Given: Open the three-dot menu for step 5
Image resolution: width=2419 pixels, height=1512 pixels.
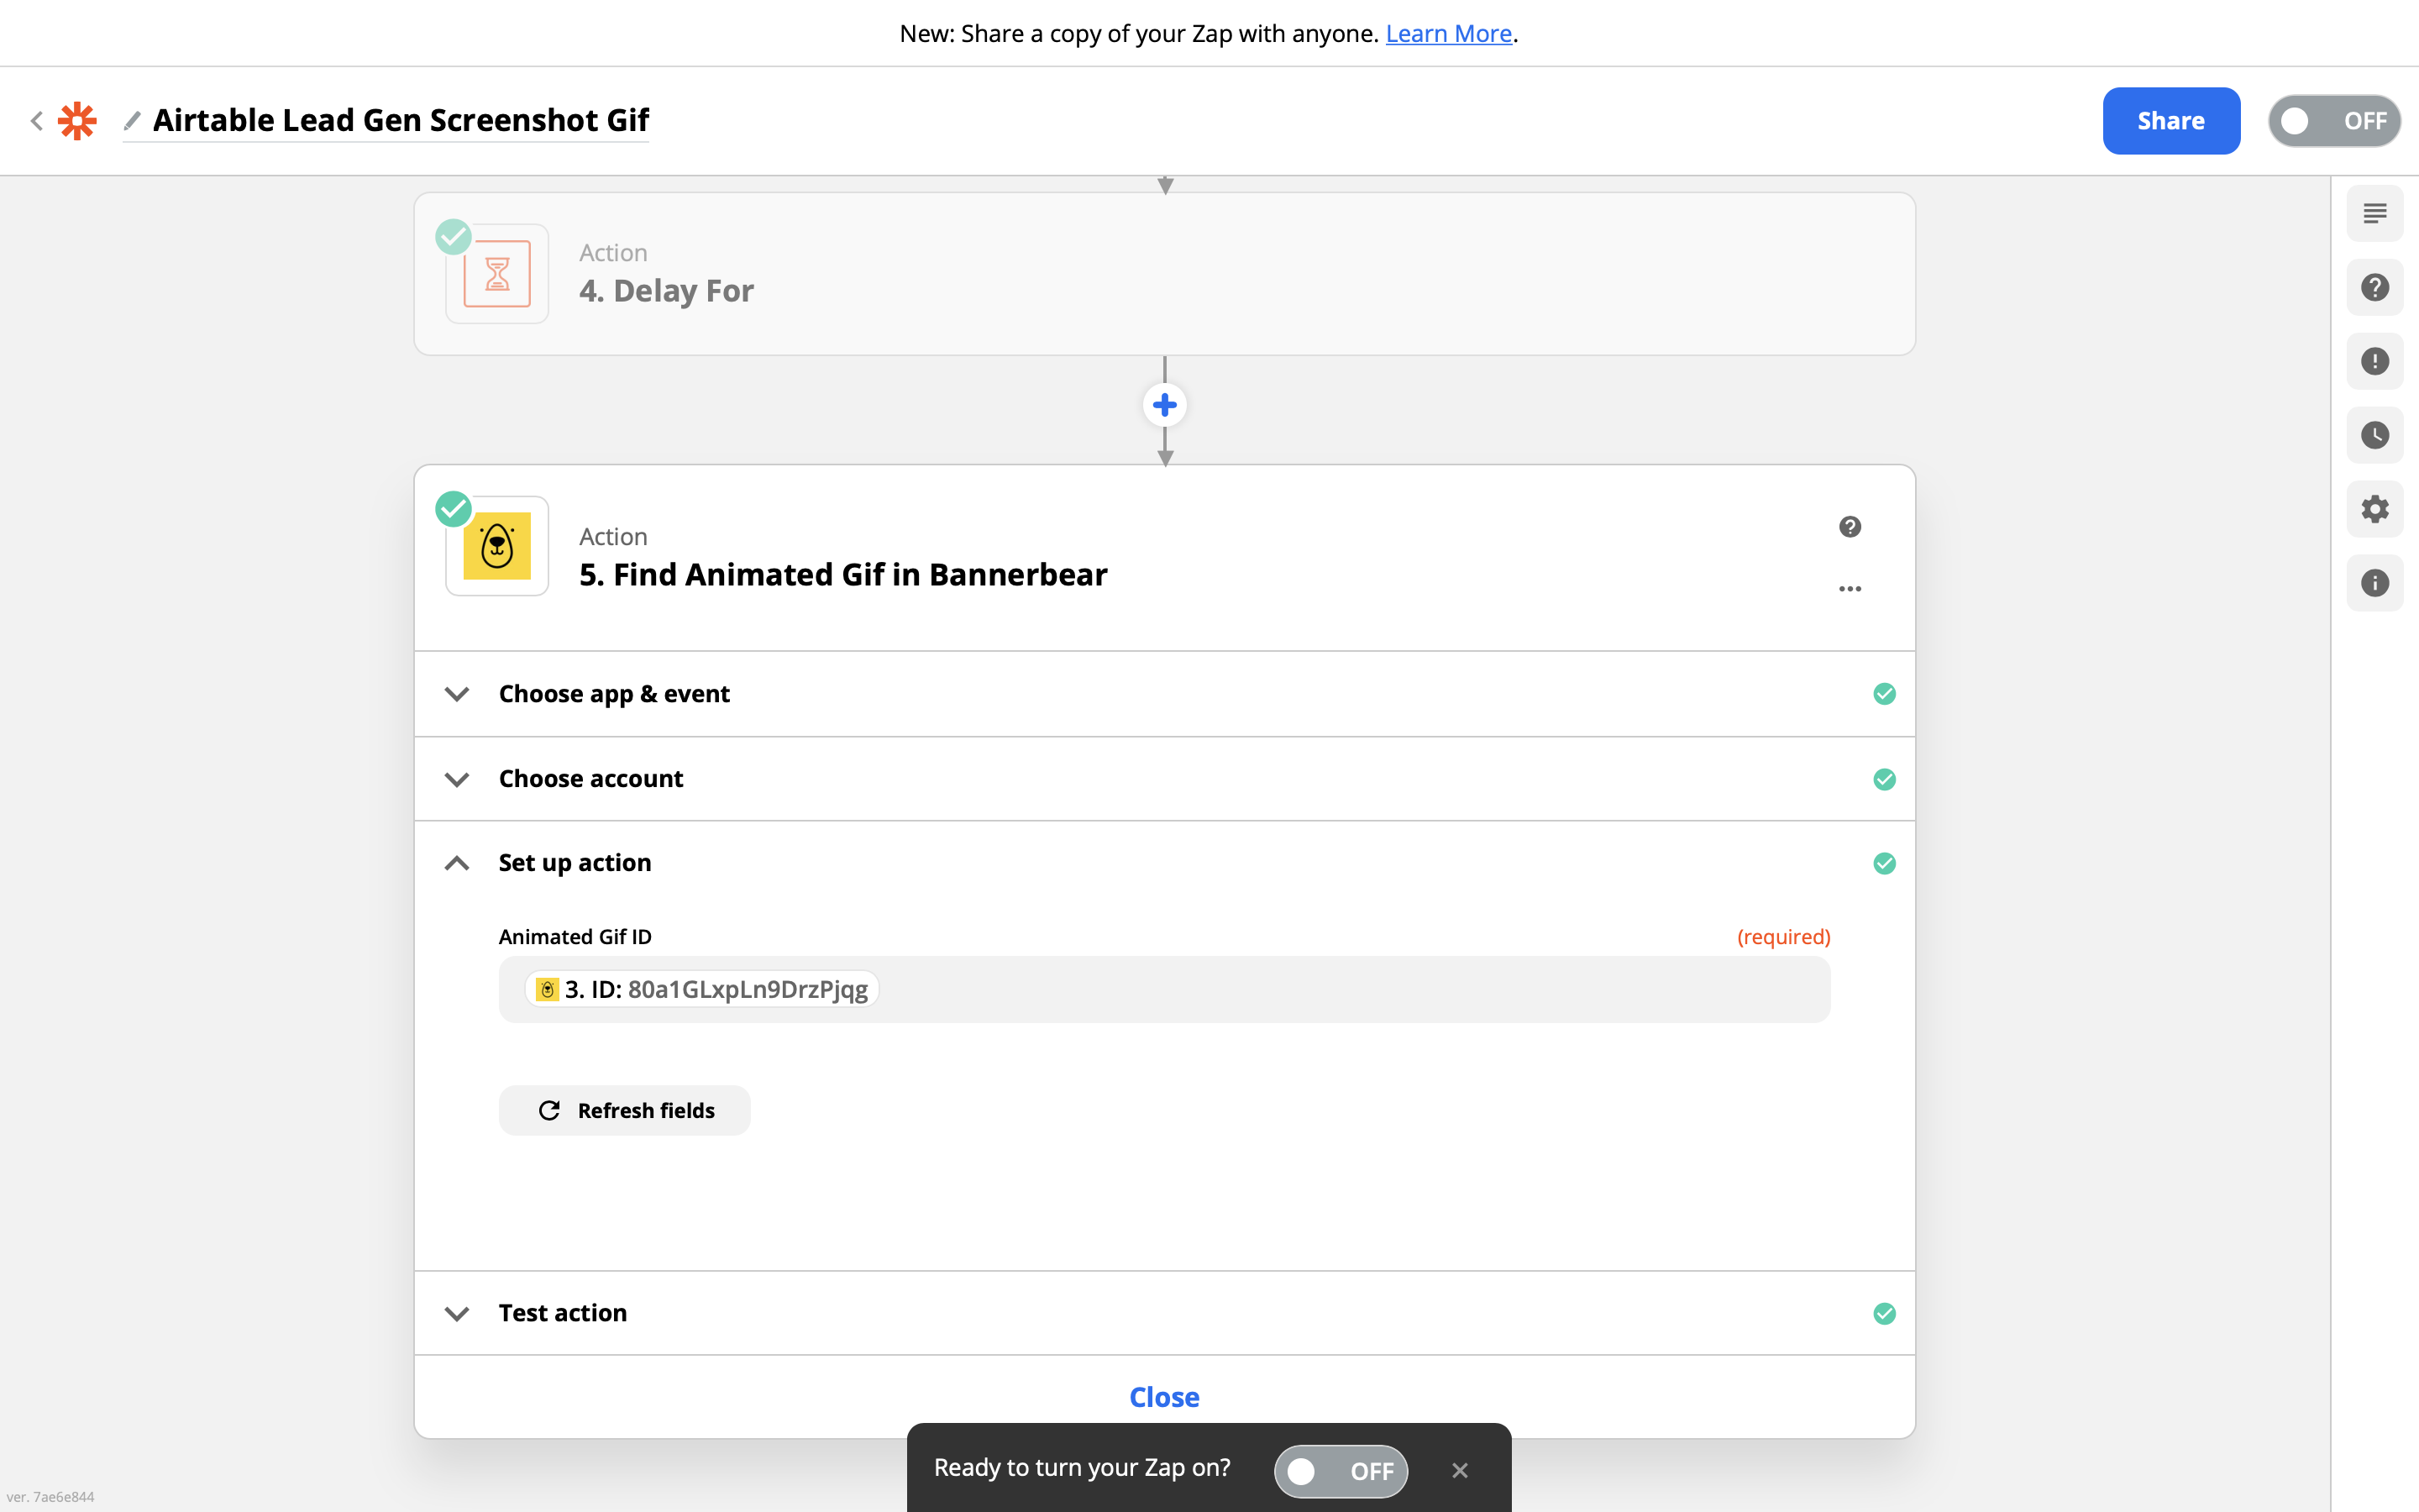Looking at the screenshot, I should (1850, 589).
